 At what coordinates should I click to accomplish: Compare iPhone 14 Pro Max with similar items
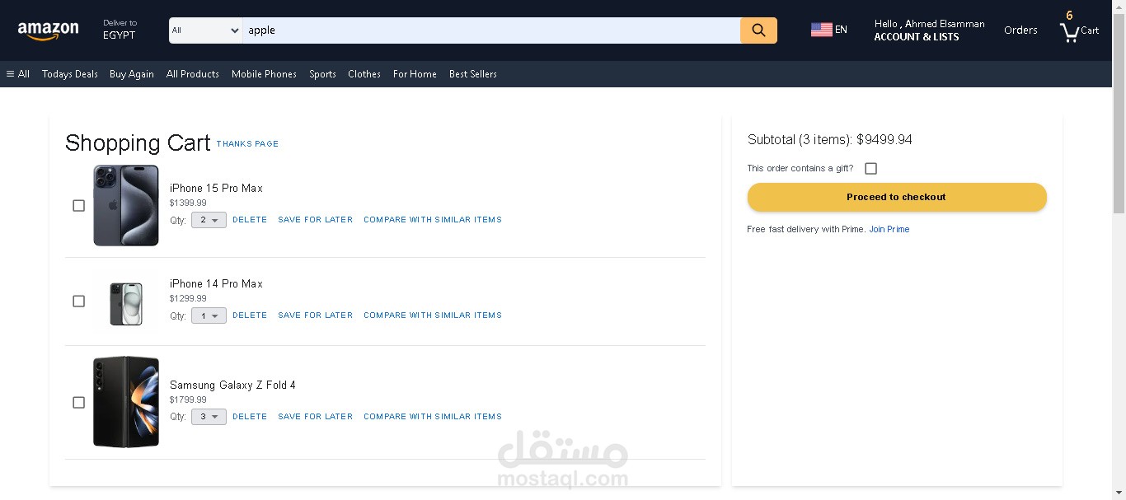[x=433, y=315]
